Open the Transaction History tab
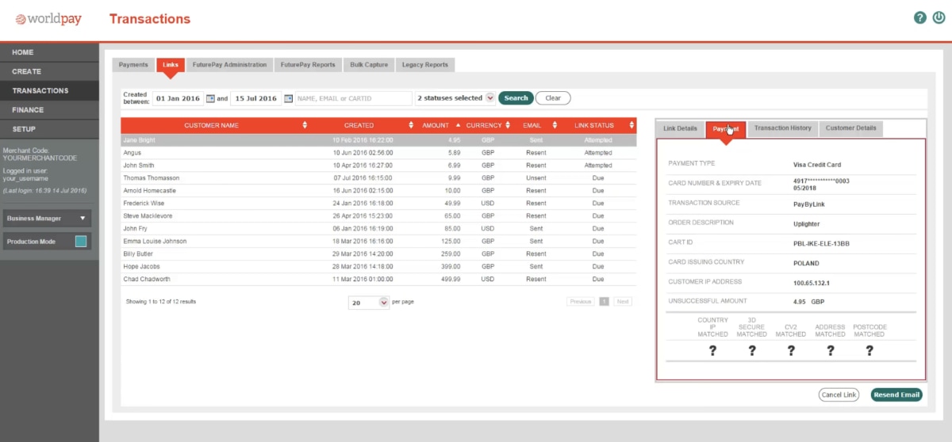 point(782,128)
